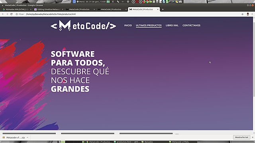Select productos.html editor taskbar entry
This screenshot has height=143, width=255.
(x=127, y=142)
